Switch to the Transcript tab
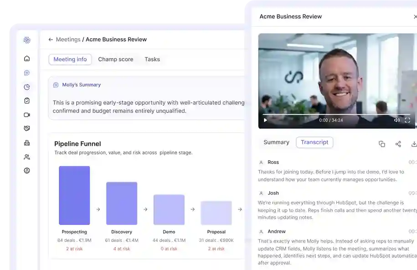This screenshot has height=270, width=417. click(314, 142)
